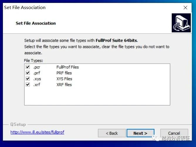Click the QSetup label
The image size is (196, 147).
[x=18, y=124]
